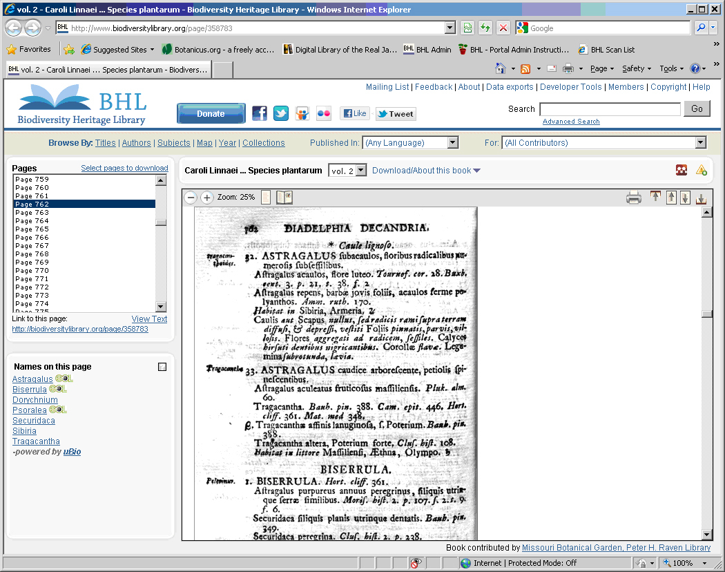Click the BHL search input field

tap(610, 109)
